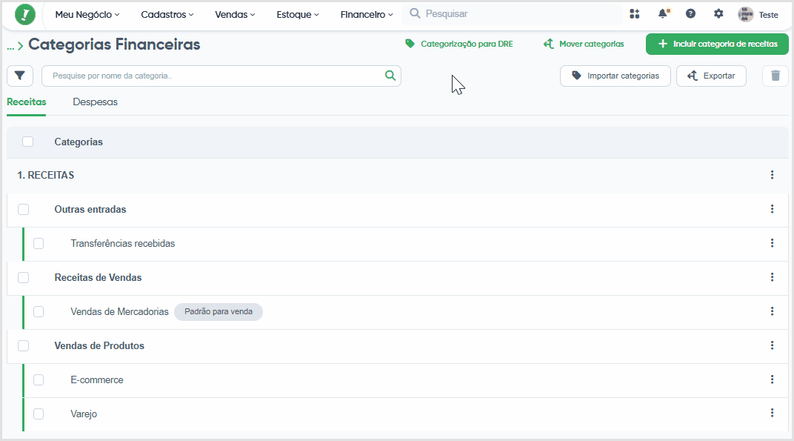Open the apps grid icon
The image size is (794, 441).
(x=635, y=13)
